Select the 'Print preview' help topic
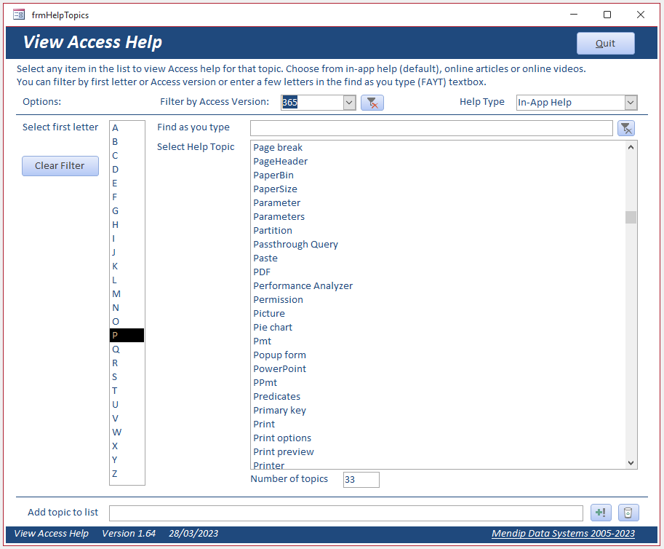 coord(438,452)
